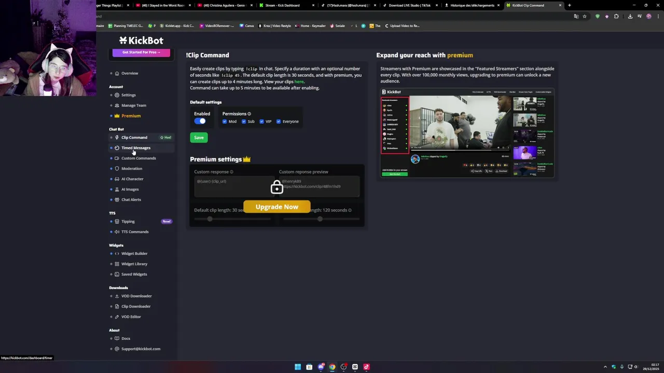
Task: Follow the 'here' clips link
Action: (299, 81)
